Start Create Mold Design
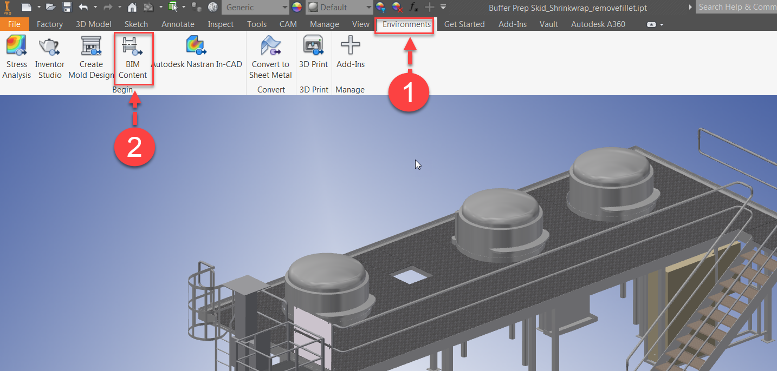 point(90,56)
